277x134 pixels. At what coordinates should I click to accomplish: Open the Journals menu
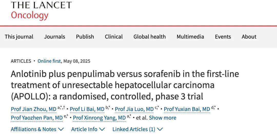point(55,37)
